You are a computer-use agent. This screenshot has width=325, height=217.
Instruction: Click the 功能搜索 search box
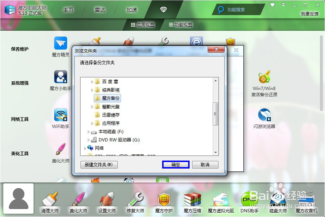(238, 9)
